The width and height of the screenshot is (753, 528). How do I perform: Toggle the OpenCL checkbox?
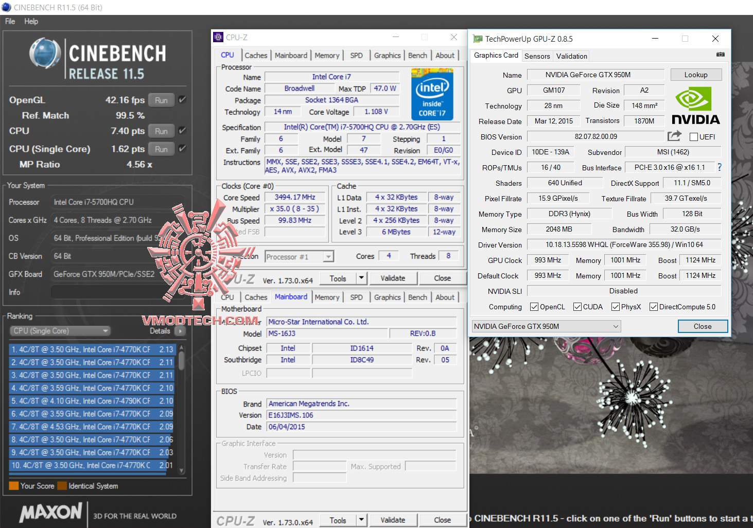tap(534, 307)
